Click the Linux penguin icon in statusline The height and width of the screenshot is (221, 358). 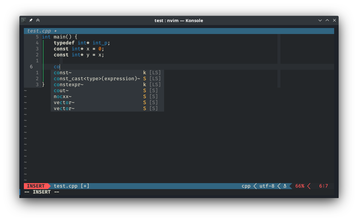coord(285,186)
